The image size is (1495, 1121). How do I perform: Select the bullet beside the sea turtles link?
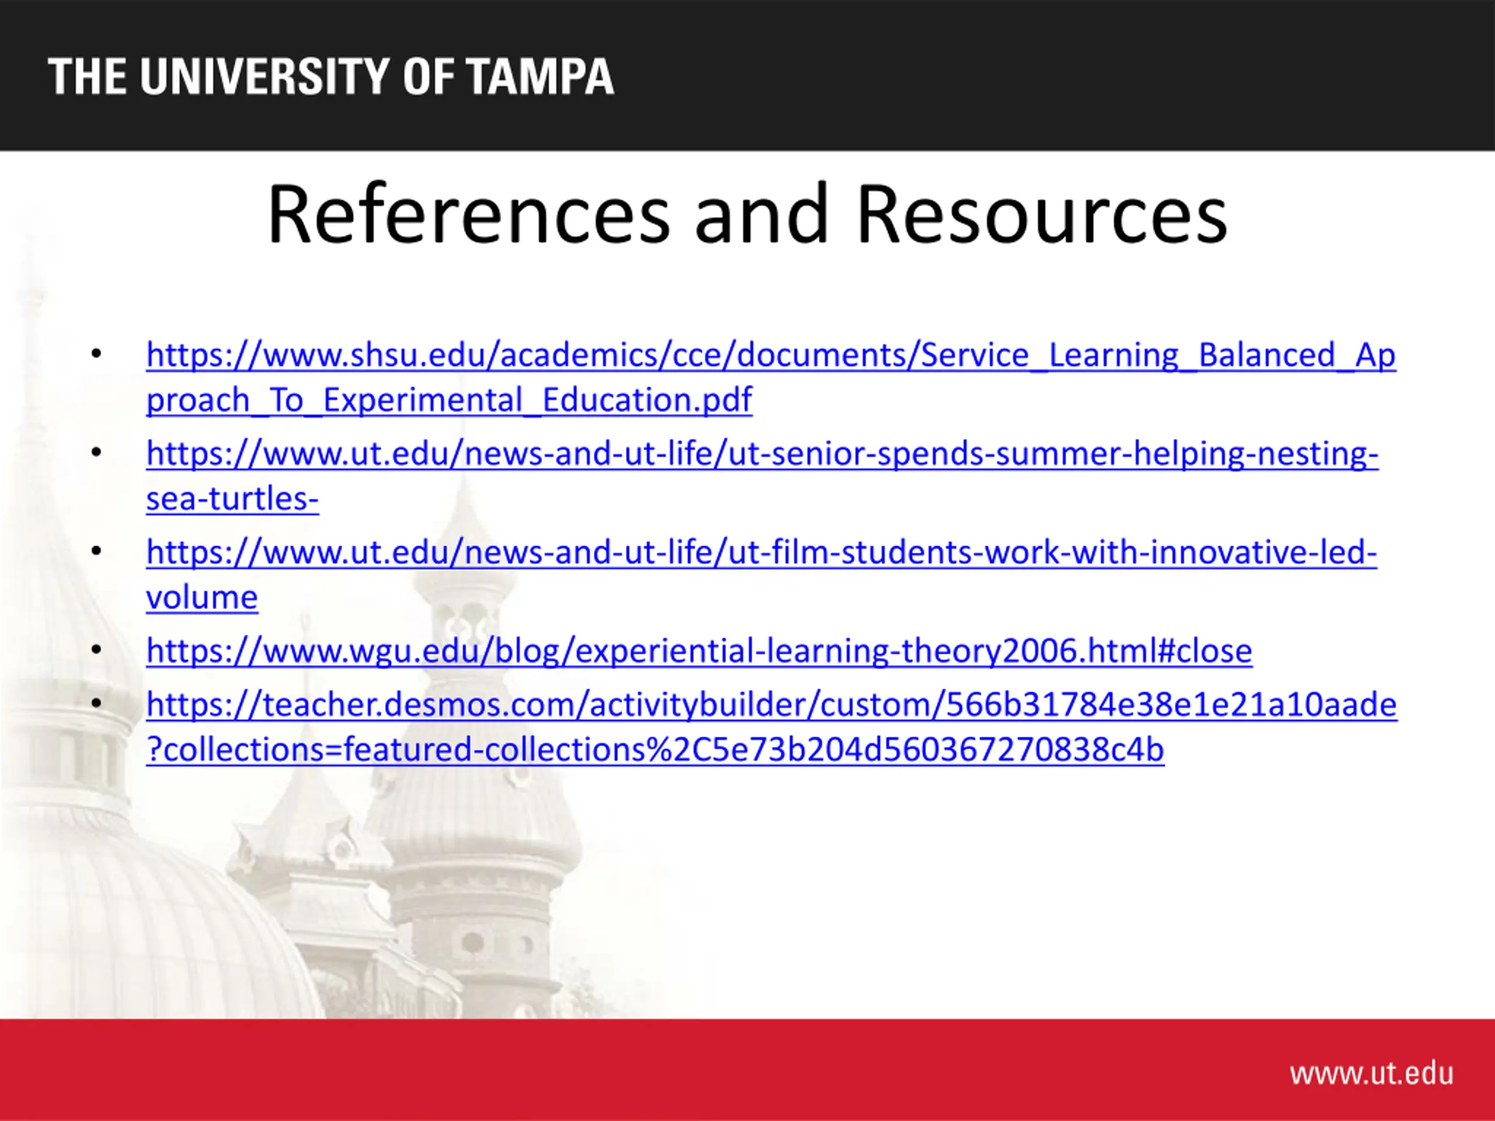[96, 452]
